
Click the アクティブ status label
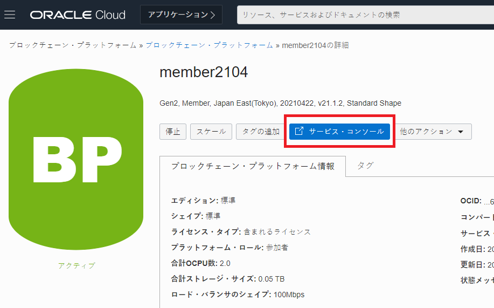[76, 265]
